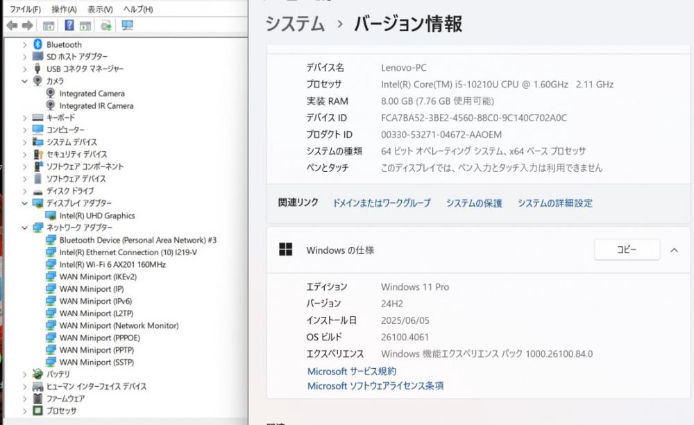Click the プロセッサ chip icon

click(x=37, y=411)
